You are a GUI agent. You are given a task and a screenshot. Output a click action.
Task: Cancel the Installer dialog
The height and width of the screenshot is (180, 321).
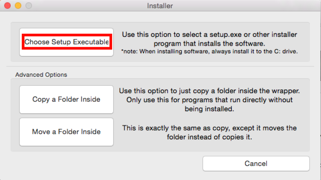[x=256, y=164]
